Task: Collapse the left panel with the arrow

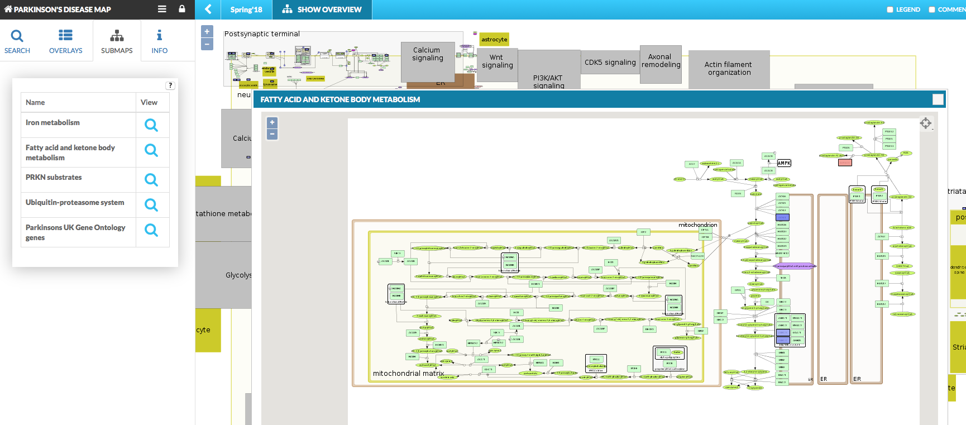Action: (x=208, y=9)
